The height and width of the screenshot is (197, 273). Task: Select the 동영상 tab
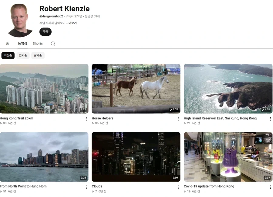tap(23, 43)
